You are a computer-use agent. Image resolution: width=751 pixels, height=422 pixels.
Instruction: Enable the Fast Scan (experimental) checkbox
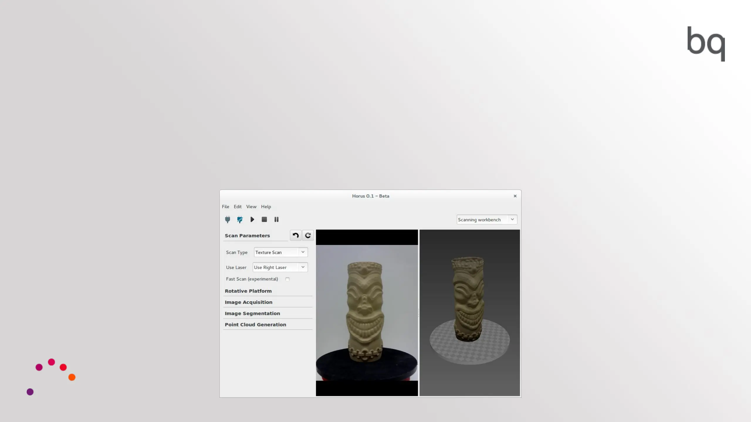click(x=287, y=279)
